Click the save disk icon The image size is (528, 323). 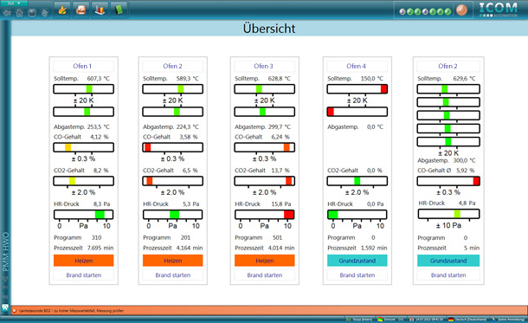click(x=32, y=13)
